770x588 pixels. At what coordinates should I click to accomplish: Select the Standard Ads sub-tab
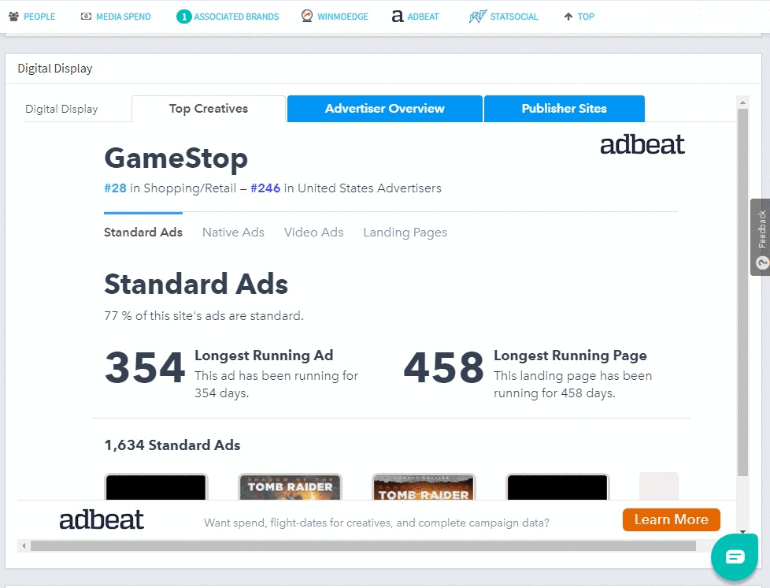tap(143, 232)
